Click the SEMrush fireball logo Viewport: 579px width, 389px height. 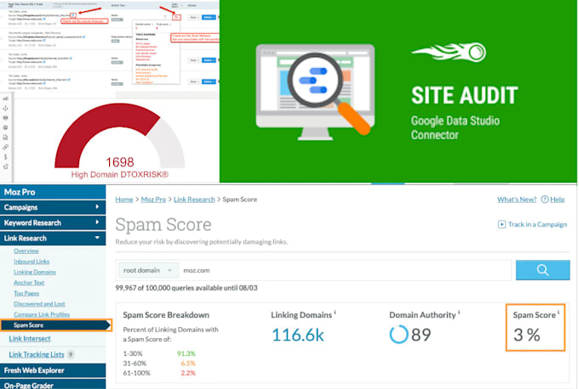click(x=449, y=53)
